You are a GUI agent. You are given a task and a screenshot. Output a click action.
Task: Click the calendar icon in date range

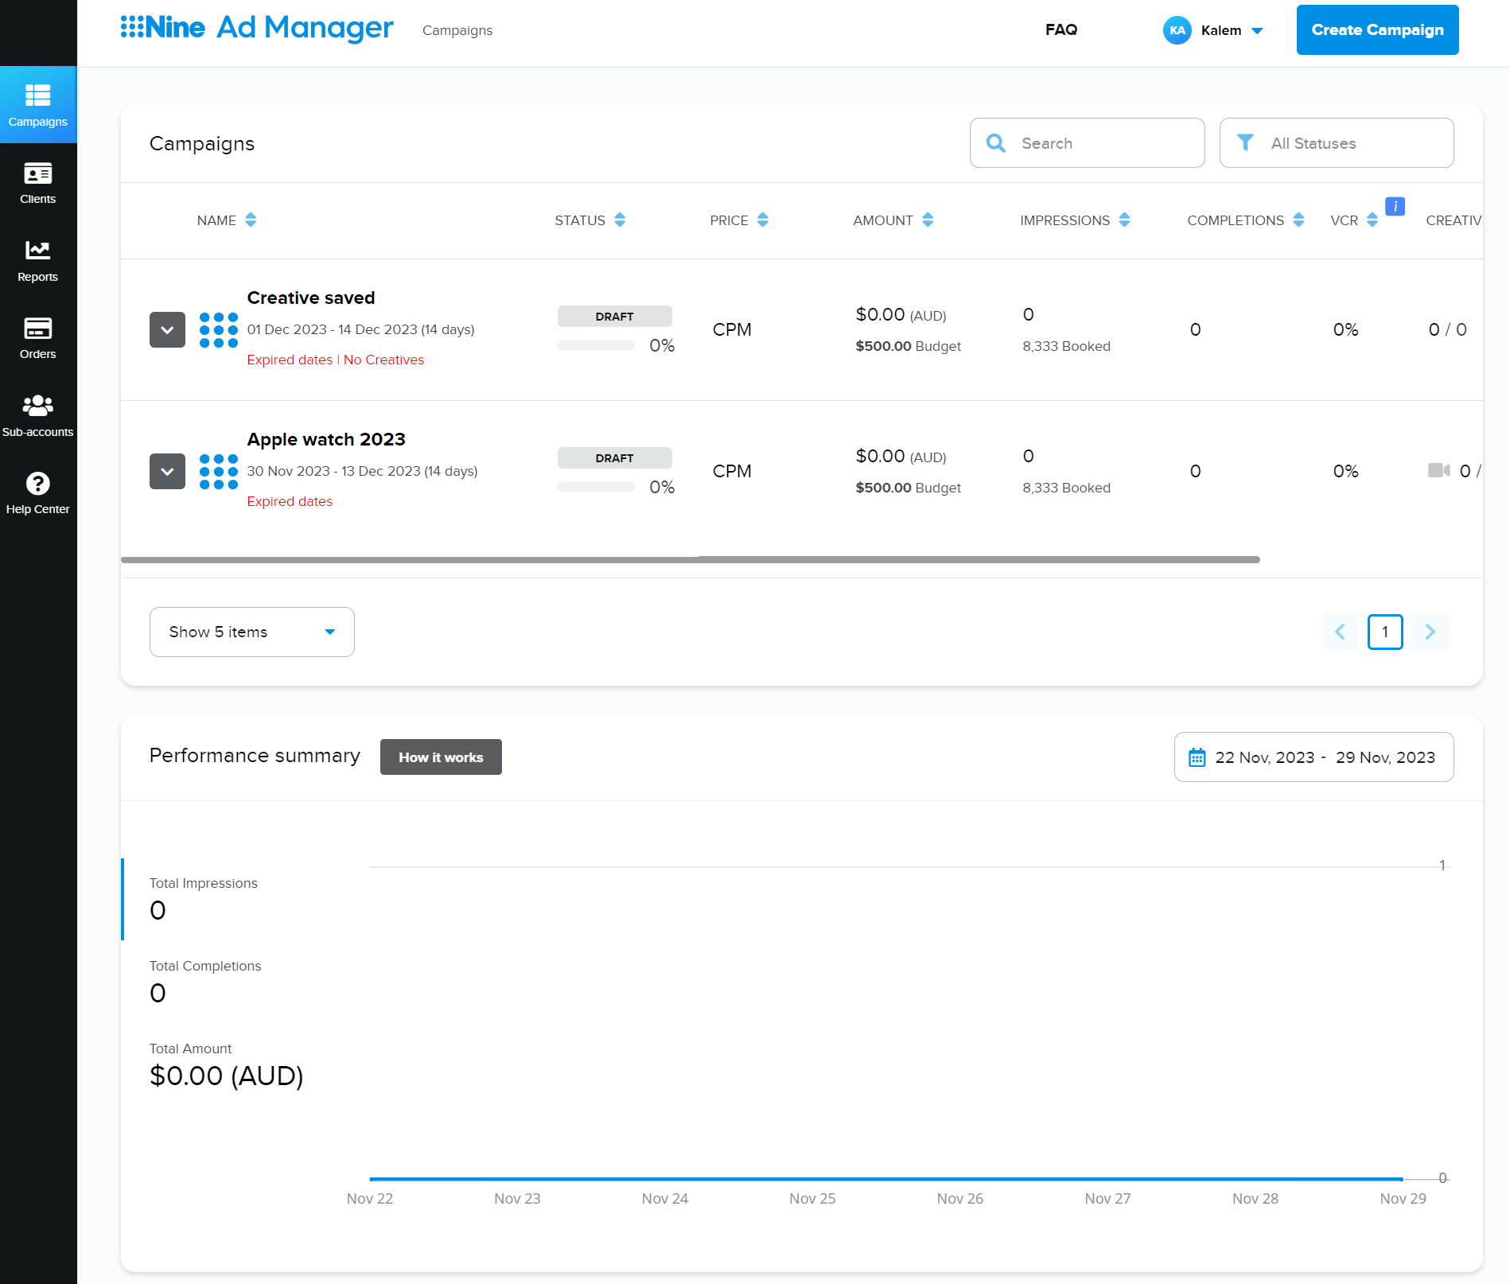coord(1197,757)
